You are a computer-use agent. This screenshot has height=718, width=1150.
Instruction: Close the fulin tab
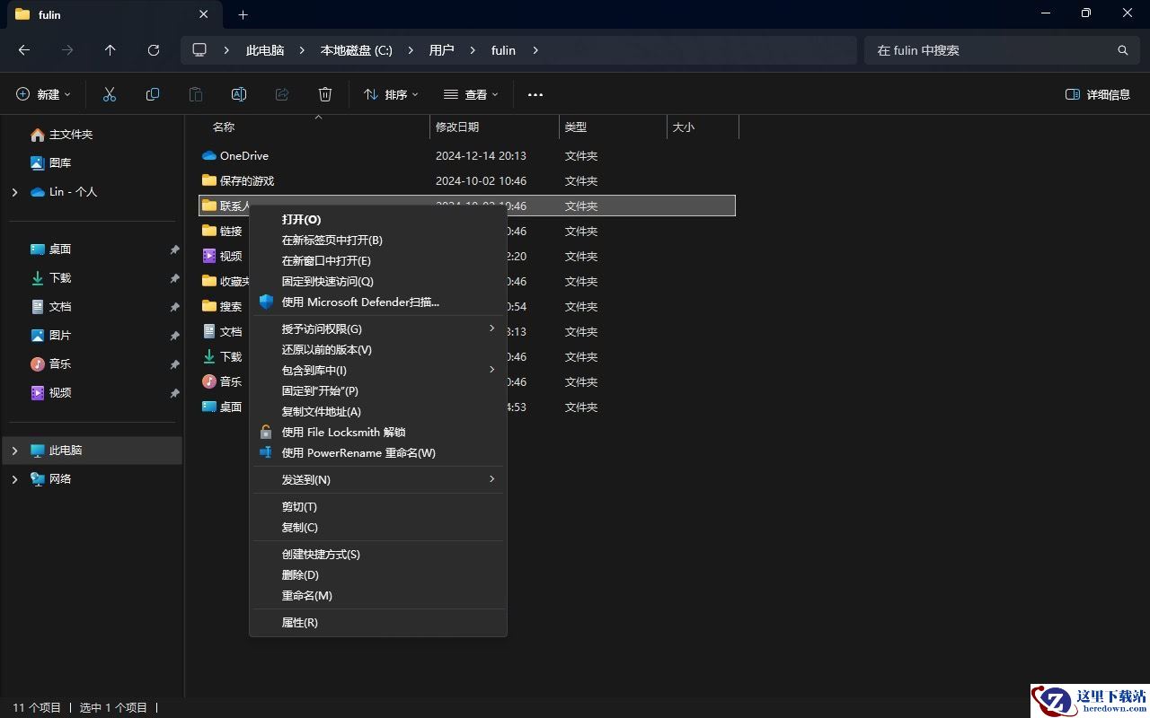point(204,14)
